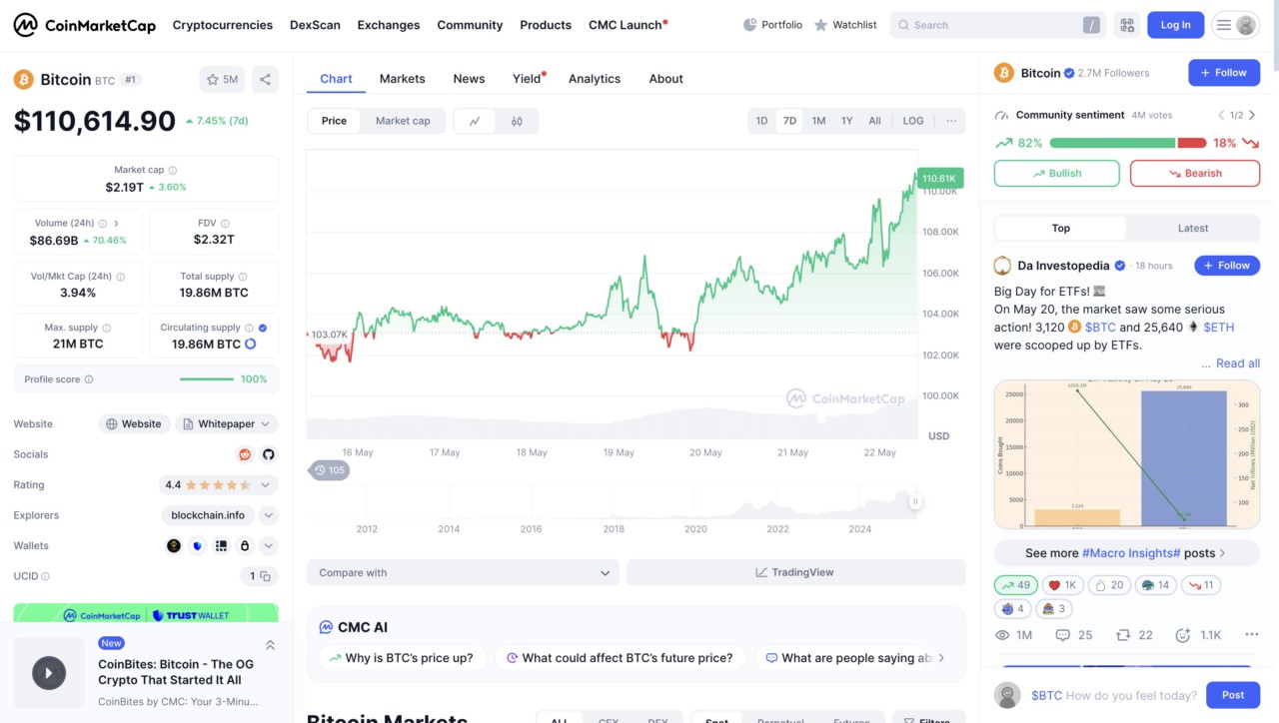Click the CoinMarketCap logo
This screenshot has height=723, width=1279.
coord(84,24)
